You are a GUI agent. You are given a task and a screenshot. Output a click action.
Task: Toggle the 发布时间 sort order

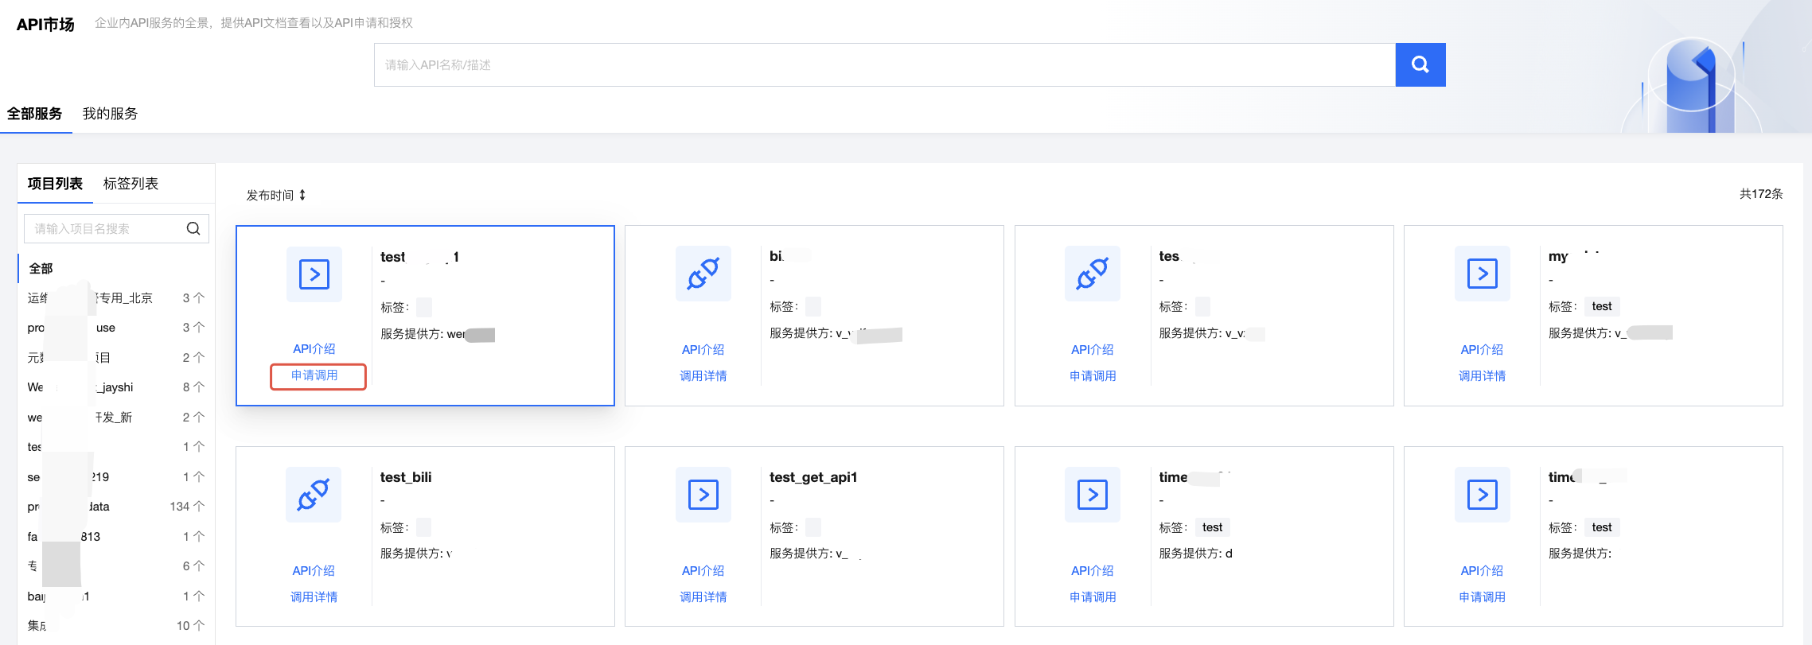[276, 195]
